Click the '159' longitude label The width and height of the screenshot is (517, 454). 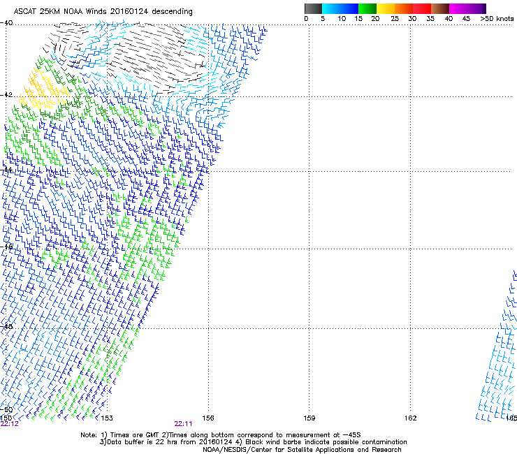coord(309,418)
